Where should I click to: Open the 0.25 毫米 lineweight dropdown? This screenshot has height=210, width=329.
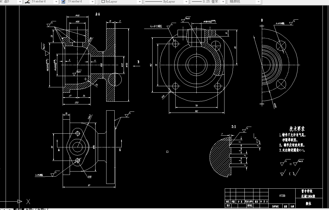(223, 2)
